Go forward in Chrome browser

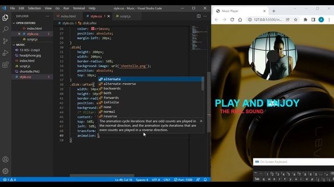pos(224,20)
